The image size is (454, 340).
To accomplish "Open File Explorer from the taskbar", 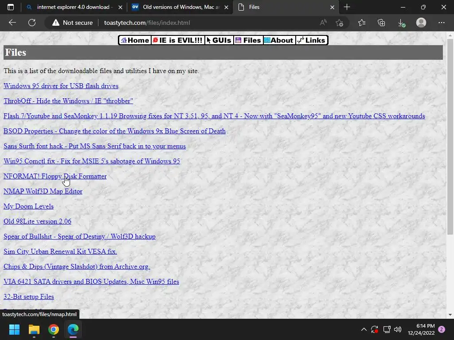I will [34, 329].
